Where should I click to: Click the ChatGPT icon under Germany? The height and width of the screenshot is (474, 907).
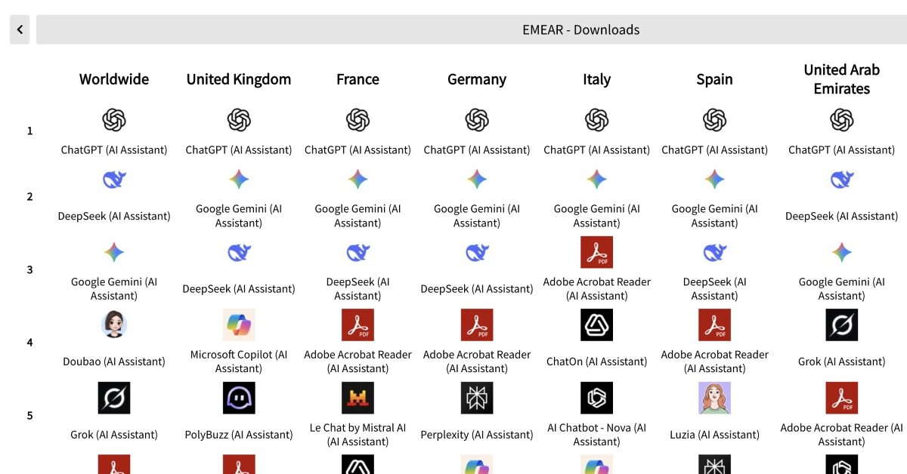(477, 120)
